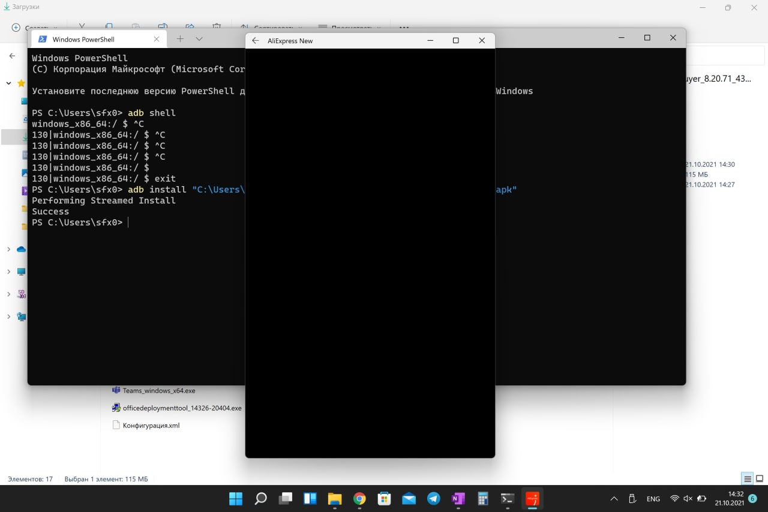Maximize the Windows Terminal window

[647, 38]
